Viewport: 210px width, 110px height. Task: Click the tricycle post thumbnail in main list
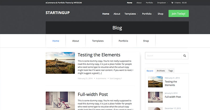coord(60,101)
